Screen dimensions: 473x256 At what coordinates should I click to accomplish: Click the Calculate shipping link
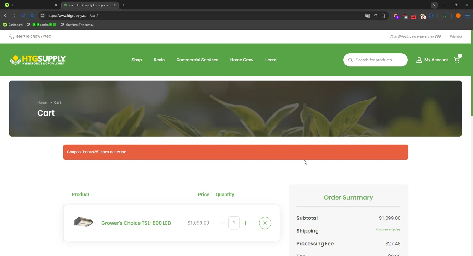[x=388, y=230]
